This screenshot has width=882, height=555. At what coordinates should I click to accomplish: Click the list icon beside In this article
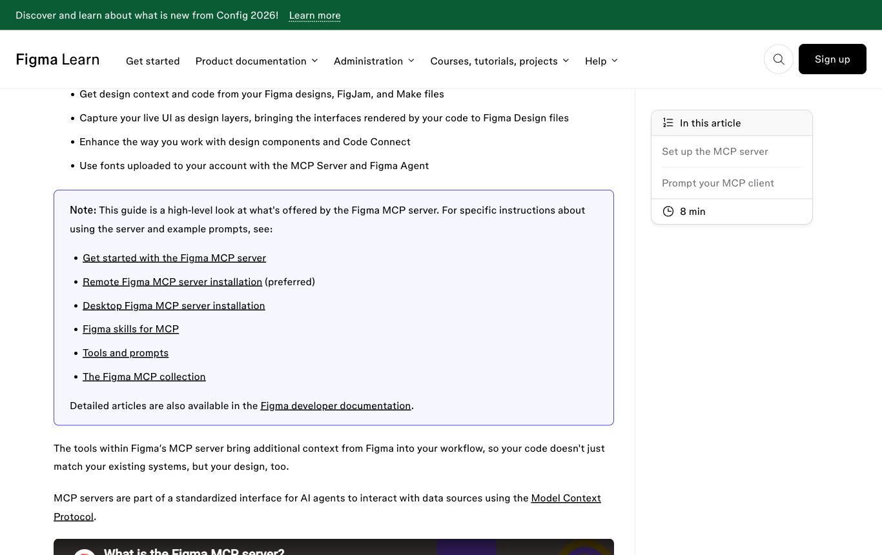pos(668,123)
